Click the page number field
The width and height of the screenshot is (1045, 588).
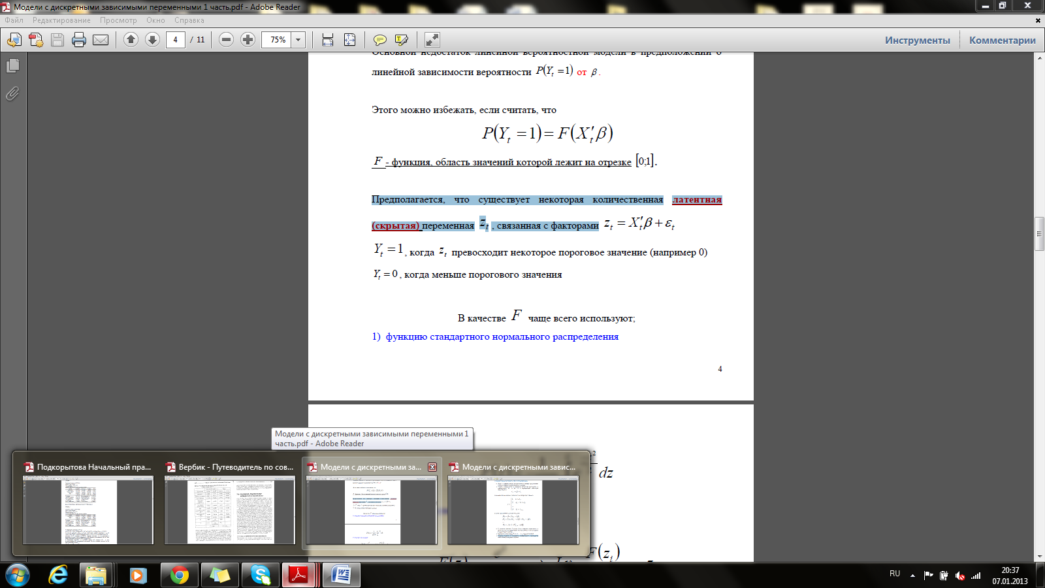175,40
